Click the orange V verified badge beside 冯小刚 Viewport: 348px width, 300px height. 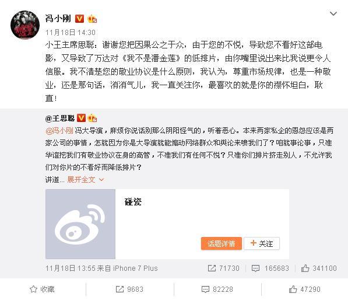tap(79, 19)
